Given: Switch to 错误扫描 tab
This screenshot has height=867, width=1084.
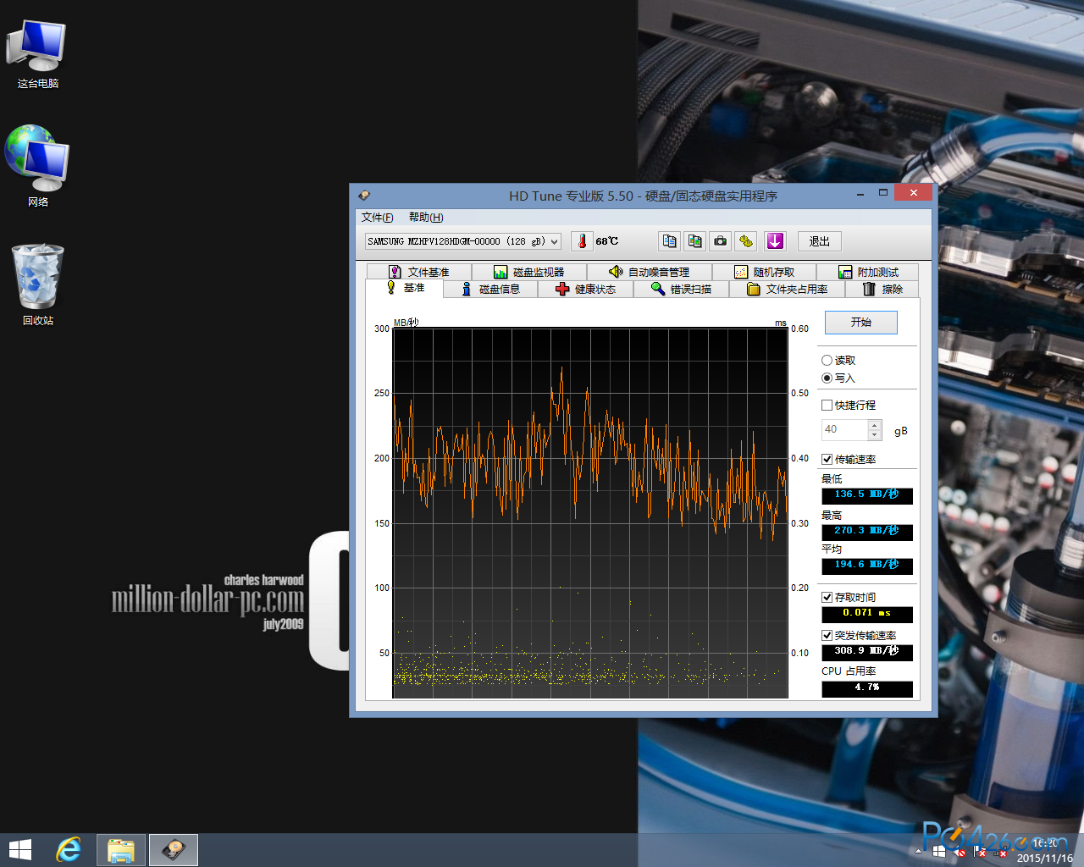Looking at the screenshot, I should tap(682, 290).
